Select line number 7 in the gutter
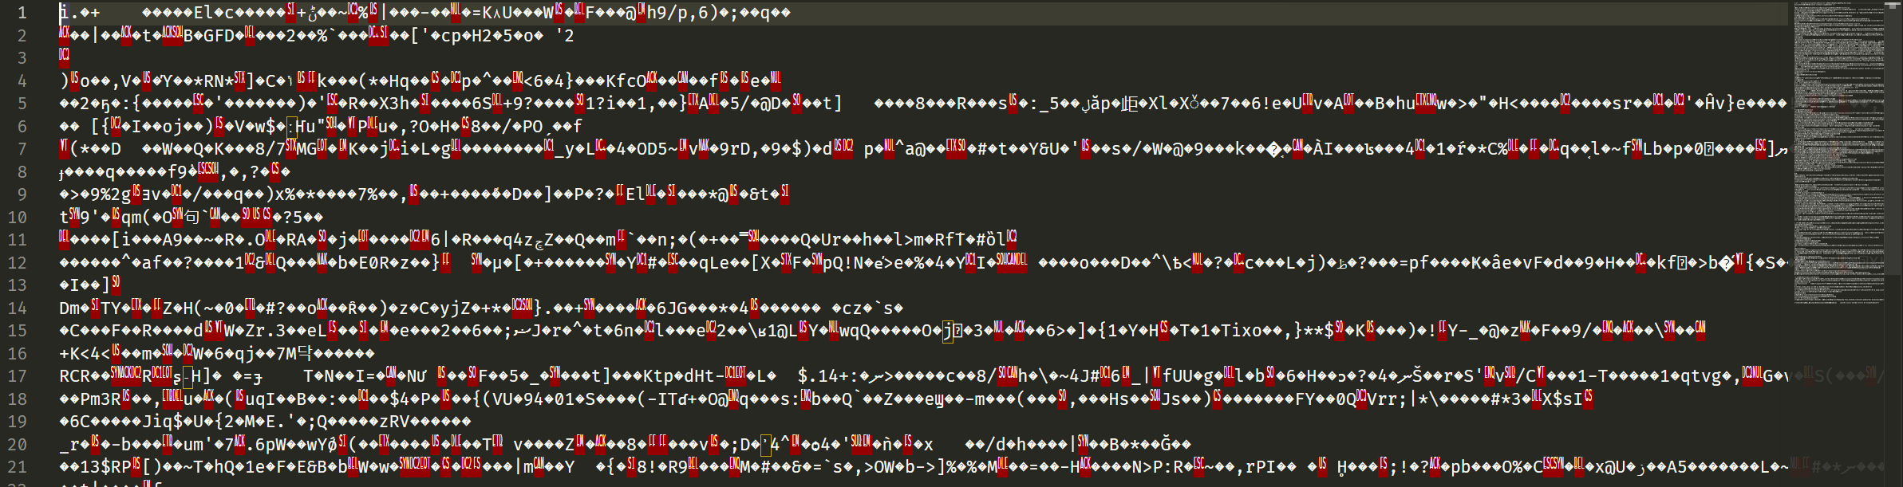 click(22, 149)
